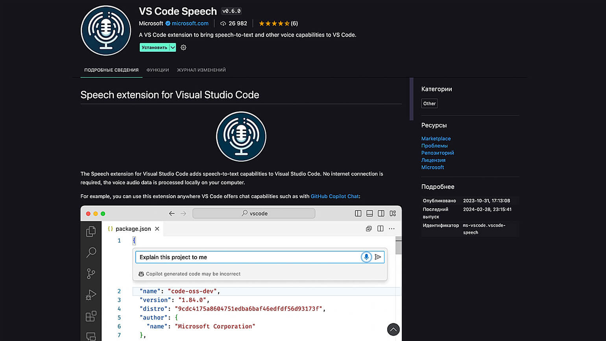Click the identifier ms-vscode.vscode-speech
Viewport: 606px width, 341px height.
pos(484,229)
